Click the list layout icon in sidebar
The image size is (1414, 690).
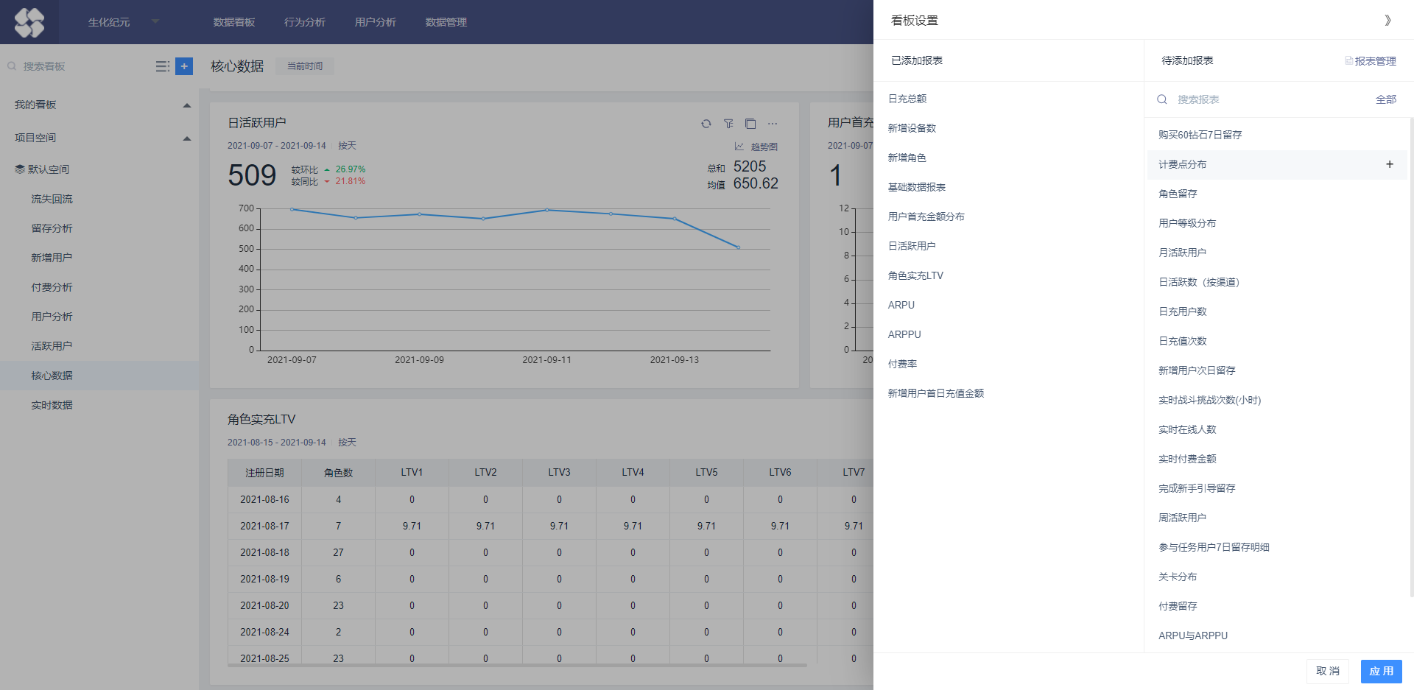pyautogui.click(x=163, y=66)
